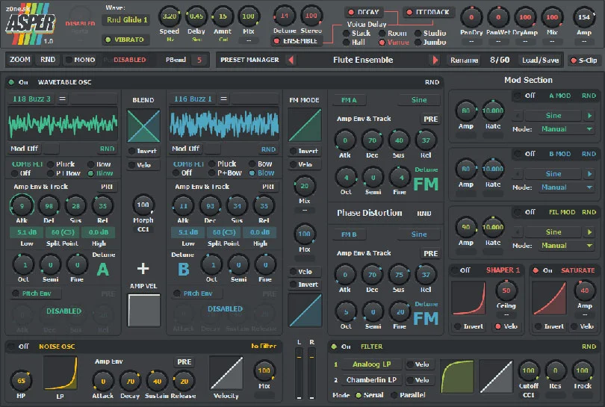Image resolution: width=605 pixels, height=407 pixels.
Task: Click the SHAPER 1 curve graph
Action: (470, 298)
